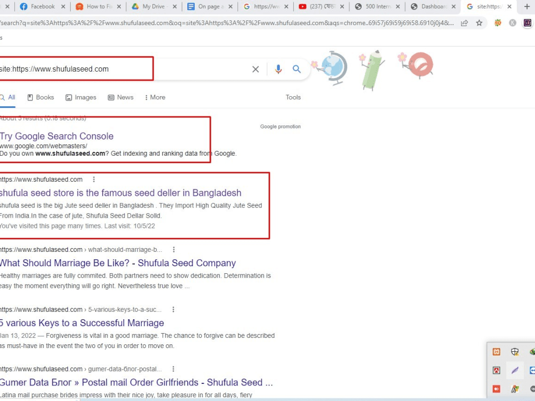
Task: Close the My Drive tab
Action: tap(175, 6)
